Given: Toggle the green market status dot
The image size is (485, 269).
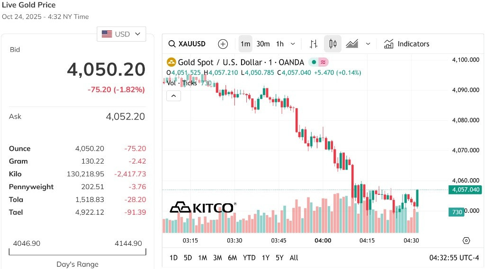Looking at the screenshot, I should point(314,62).
